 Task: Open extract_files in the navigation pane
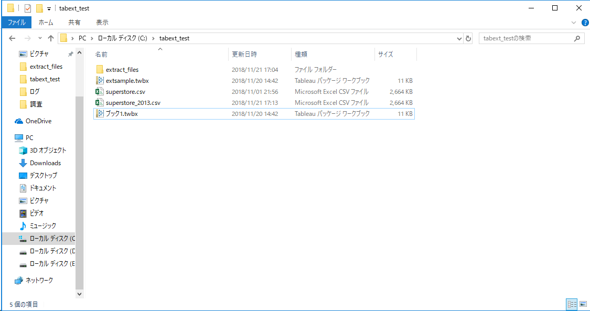pos(46,67)
